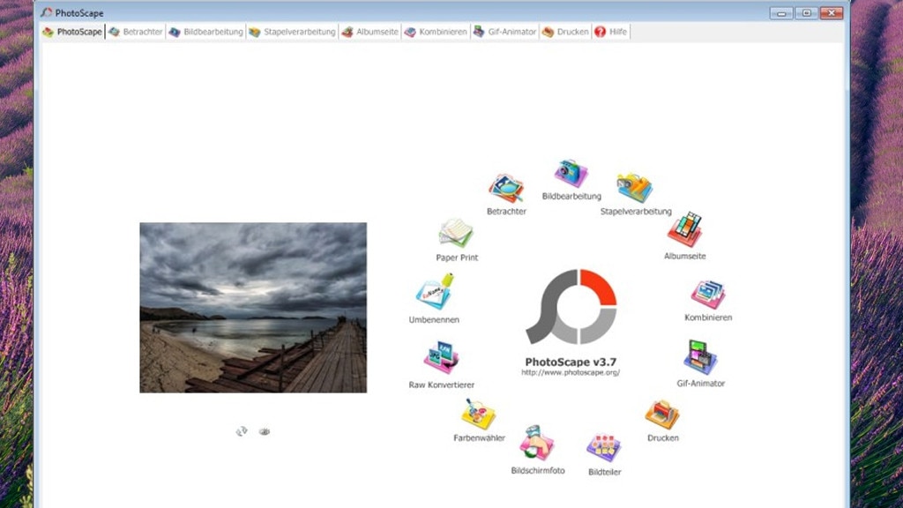Click the eye icon below the photo
Image resolution: width=903 pixels, height=508 pixels.
tap(265, 431)
